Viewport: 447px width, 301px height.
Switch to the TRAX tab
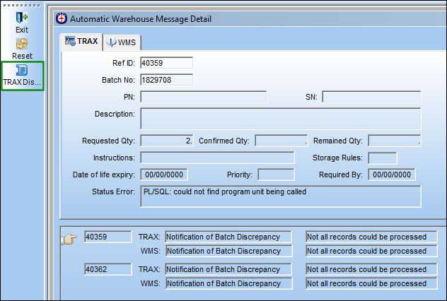pos(81,42)
